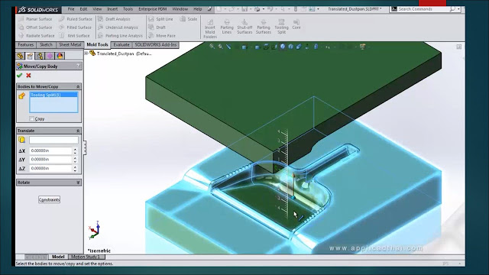Click Translate reference selection box
This screenshot has width=489, height=275.
click(x=53, y=140)
